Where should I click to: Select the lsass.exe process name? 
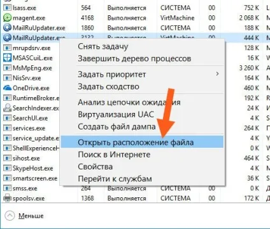click(x=24, y=8)
